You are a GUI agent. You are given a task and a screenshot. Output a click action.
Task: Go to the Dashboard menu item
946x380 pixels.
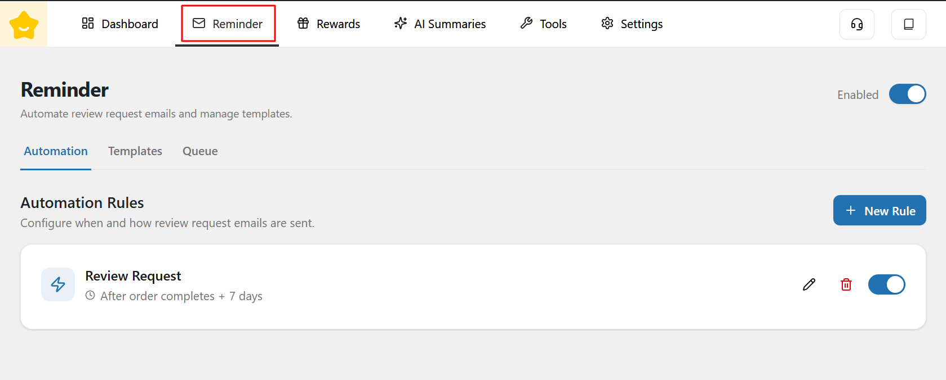[x=120, y=24]
